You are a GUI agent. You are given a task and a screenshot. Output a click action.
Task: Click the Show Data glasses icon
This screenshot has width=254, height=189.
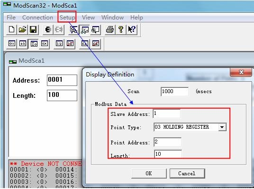(84, 29)
